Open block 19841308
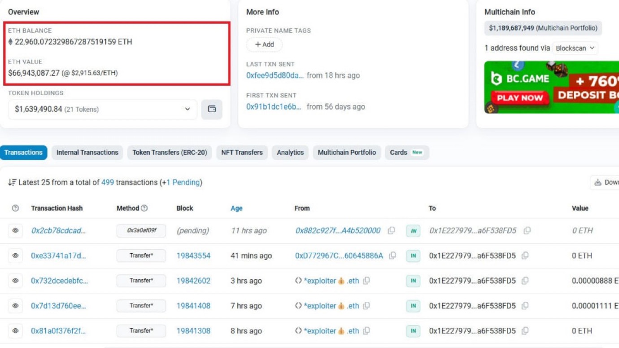This screenshot has height=348, width=619. click(x=193, y=331)
